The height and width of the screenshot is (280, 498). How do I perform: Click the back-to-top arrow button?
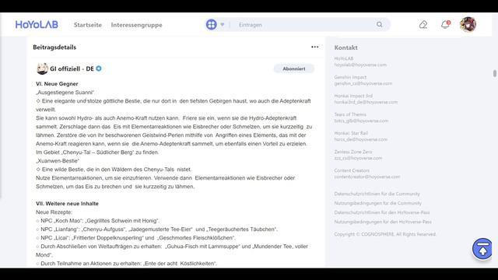coord(482,249)
